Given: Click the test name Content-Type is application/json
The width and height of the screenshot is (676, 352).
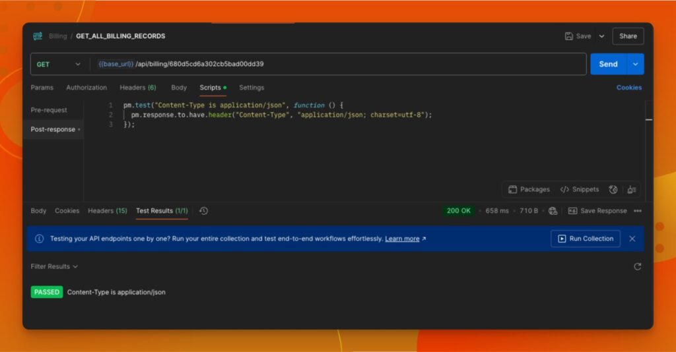Looking at the screenshot, I should point(116,292).
